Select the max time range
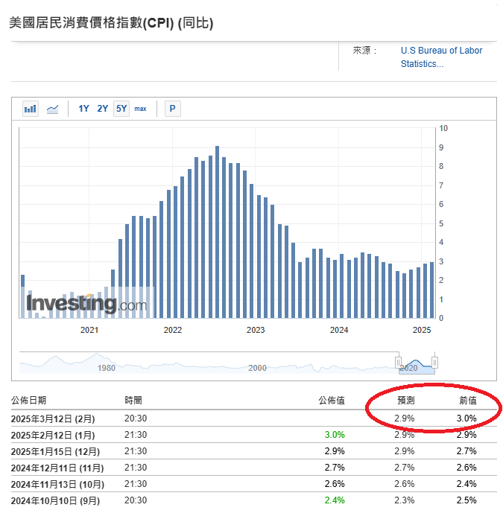The width and height of the screenshot is (503, 519). click(x=140, y=109)
